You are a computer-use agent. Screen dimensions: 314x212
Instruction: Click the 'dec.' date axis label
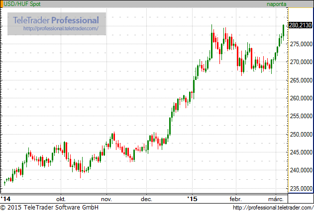point(146,199)
